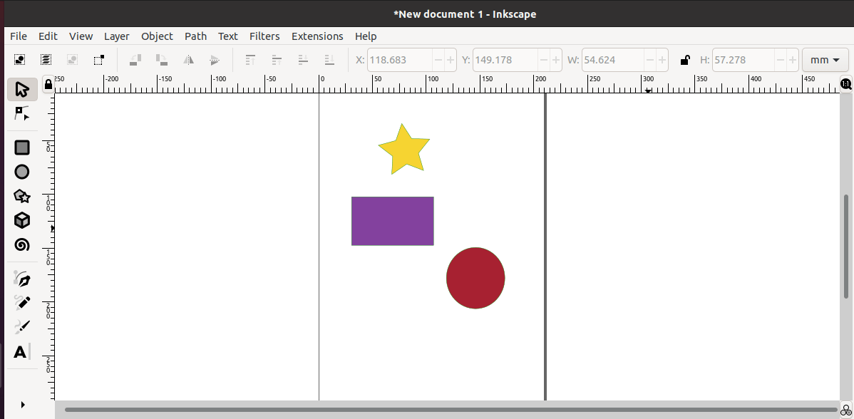The height and width of the screenshot is (419, 854).
Task: Activate the Spiral tool
Action: [22, 245]
